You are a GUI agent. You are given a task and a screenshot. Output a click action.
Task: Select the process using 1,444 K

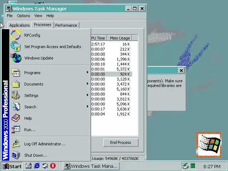pos(112,64)
